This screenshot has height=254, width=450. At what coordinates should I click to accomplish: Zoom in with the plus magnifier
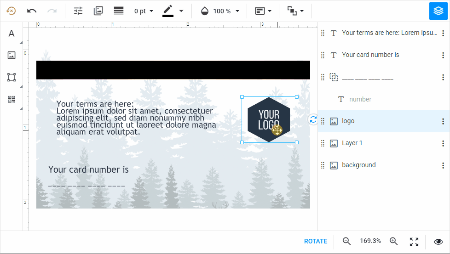pos(393,241)
